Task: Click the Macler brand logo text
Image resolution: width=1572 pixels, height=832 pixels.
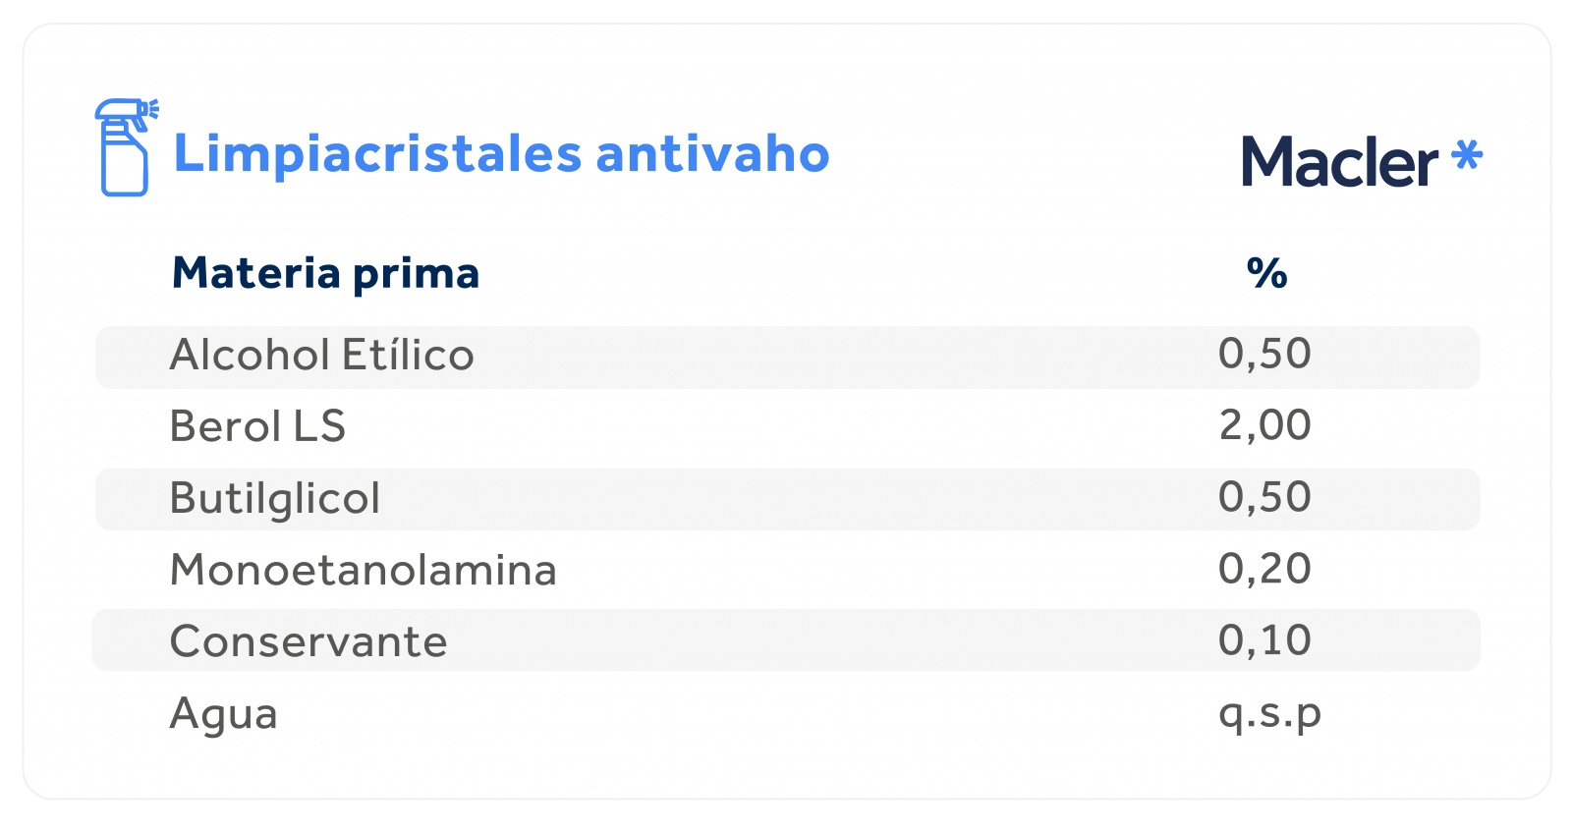Action: coord(1339,162)
